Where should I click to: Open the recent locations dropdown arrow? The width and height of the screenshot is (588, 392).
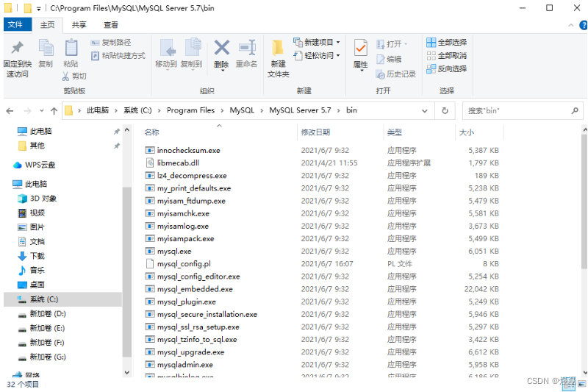click(x=42, y=110)
